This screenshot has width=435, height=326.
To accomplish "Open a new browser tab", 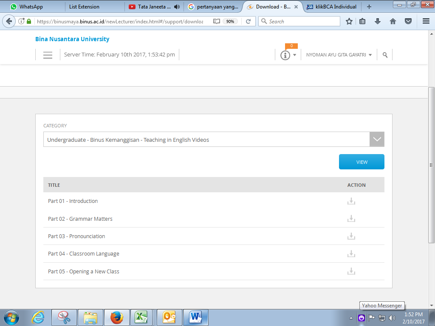I will coord(369,7).
